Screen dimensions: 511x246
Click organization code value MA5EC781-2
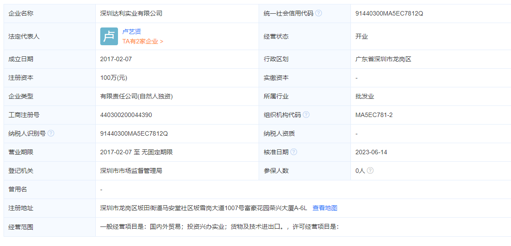click(374, 115)
